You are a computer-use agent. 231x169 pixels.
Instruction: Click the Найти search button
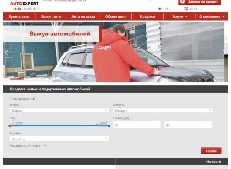(211, 151)
